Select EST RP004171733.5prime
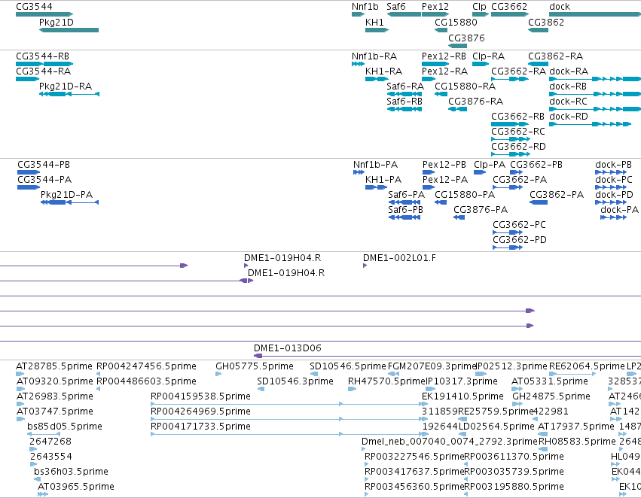 click(289, 434)
